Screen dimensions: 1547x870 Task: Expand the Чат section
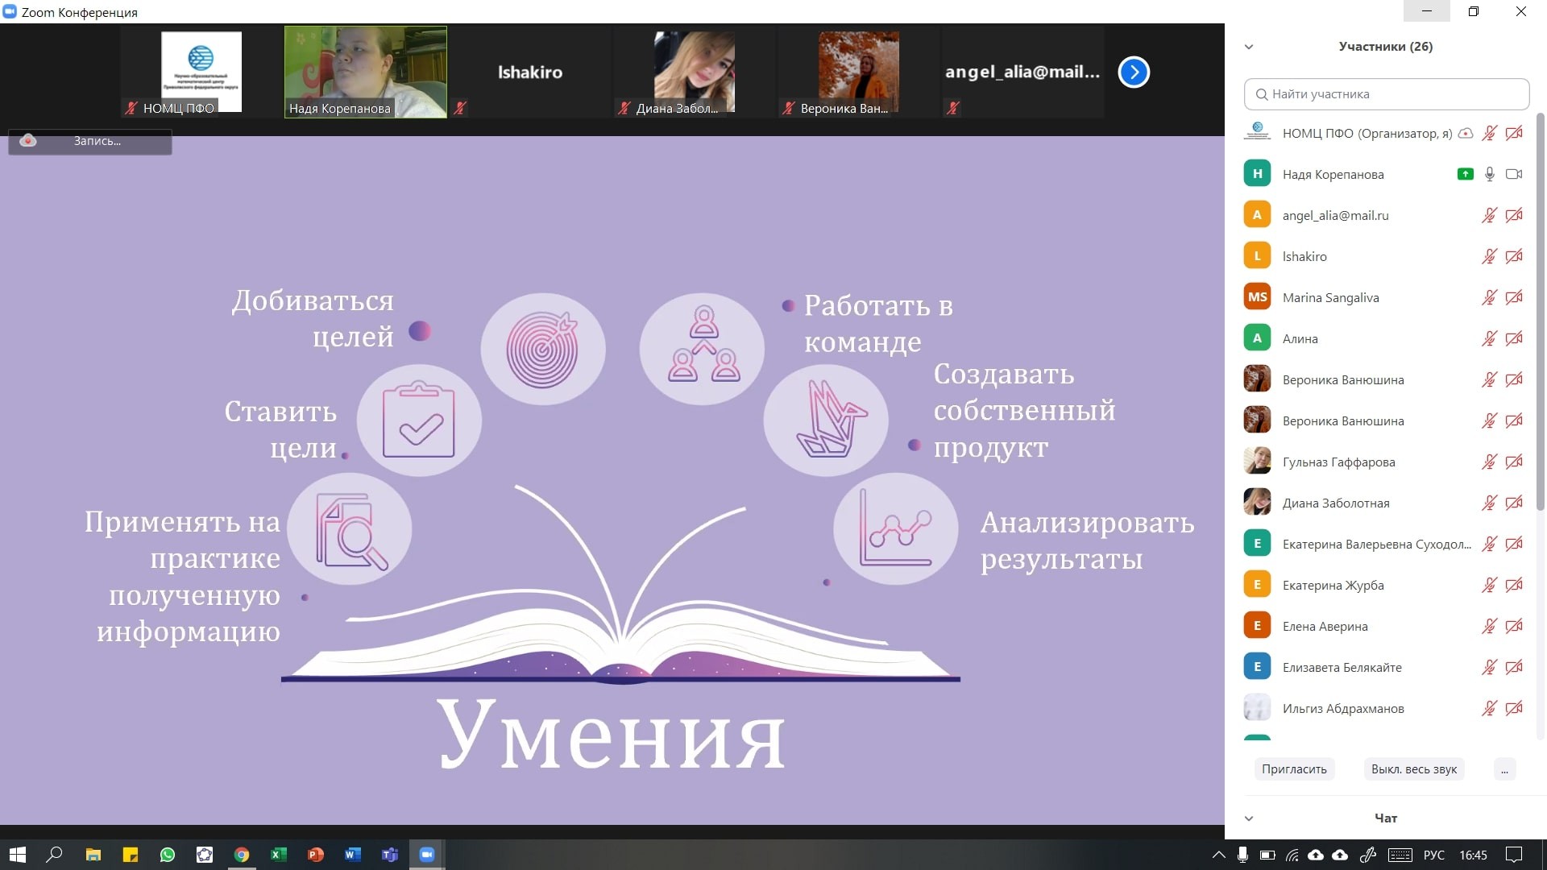tap(1248, 818)
